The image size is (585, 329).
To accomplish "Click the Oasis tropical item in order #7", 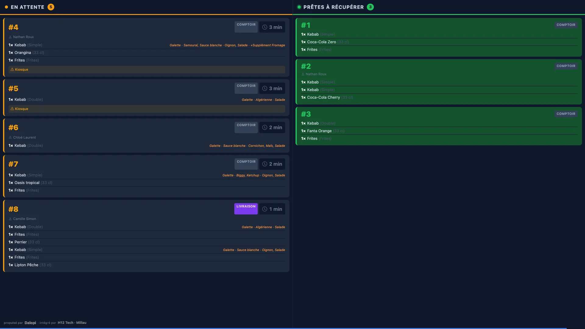I will pos(147,183).
